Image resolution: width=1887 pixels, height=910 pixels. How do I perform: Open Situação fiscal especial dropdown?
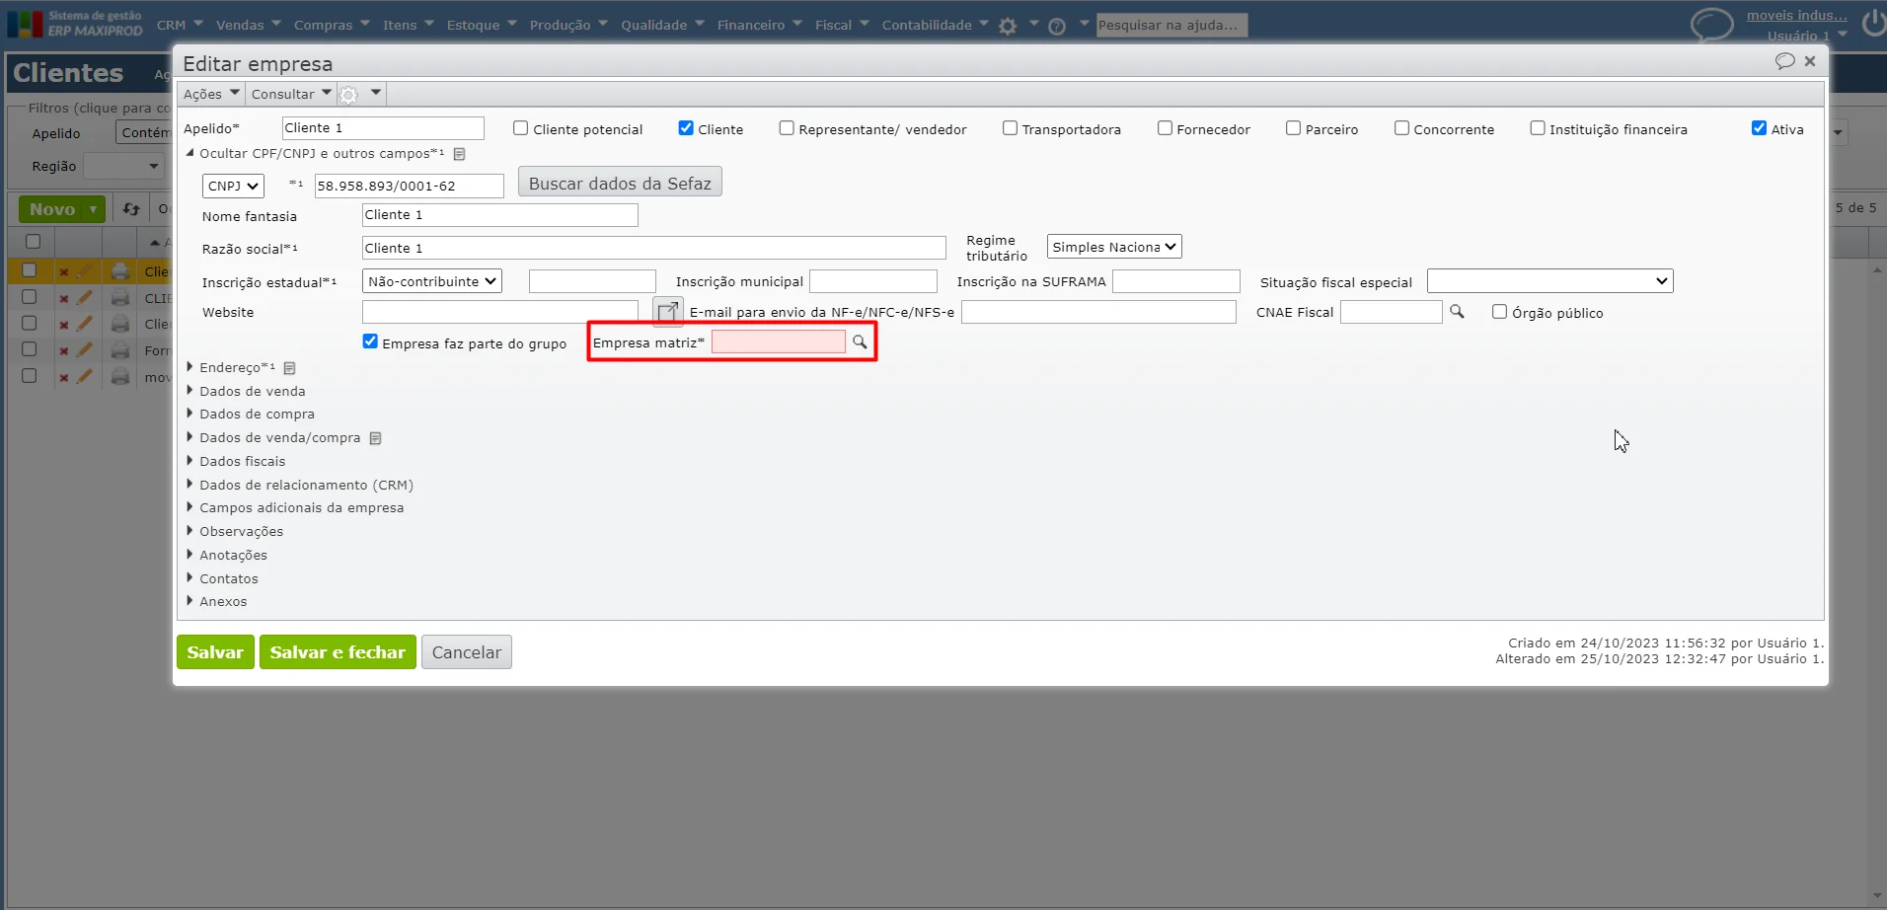click(1549, 281)
